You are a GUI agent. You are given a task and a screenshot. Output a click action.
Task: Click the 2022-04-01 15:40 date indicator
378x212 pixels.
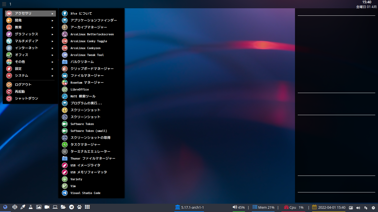[329, 207]
